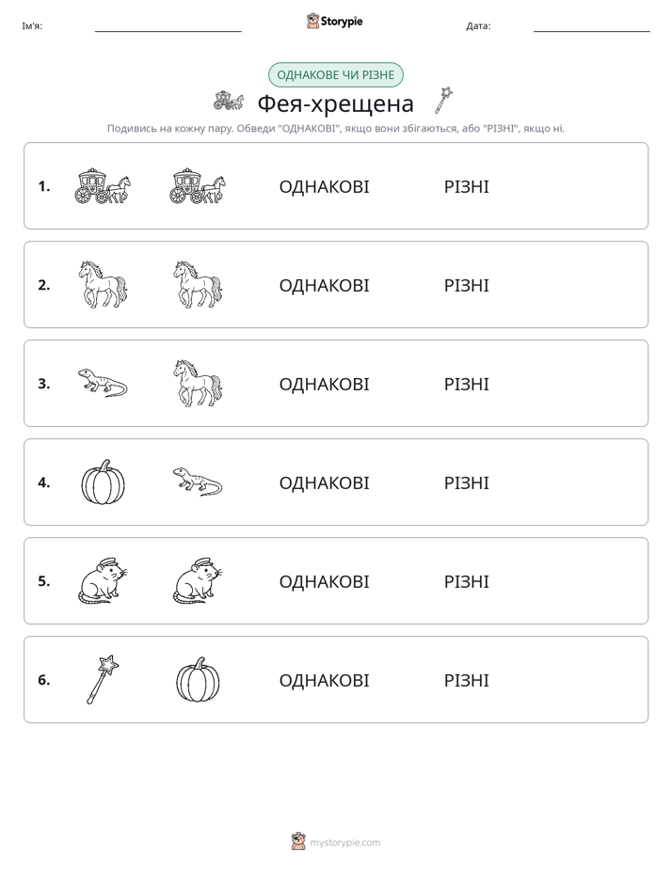Click the pumpkin picture in row 4
The height and width of the screenshot is (869, 672).
[x=103, y=482]
